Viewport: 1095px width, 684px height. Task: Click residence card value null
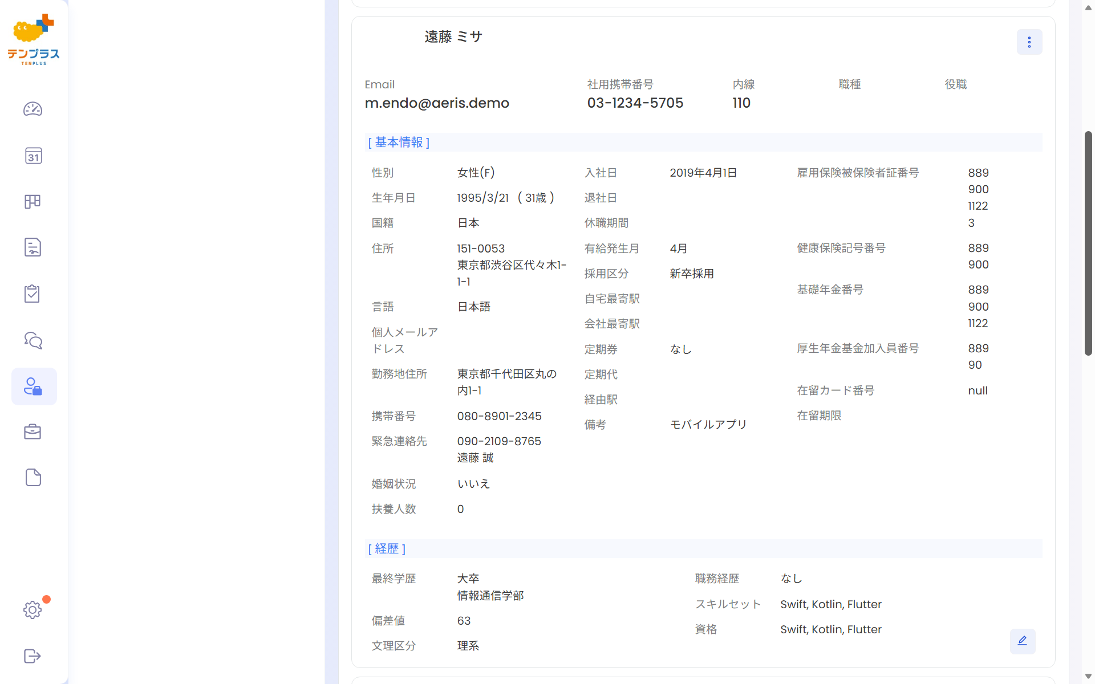click(978, 390)
